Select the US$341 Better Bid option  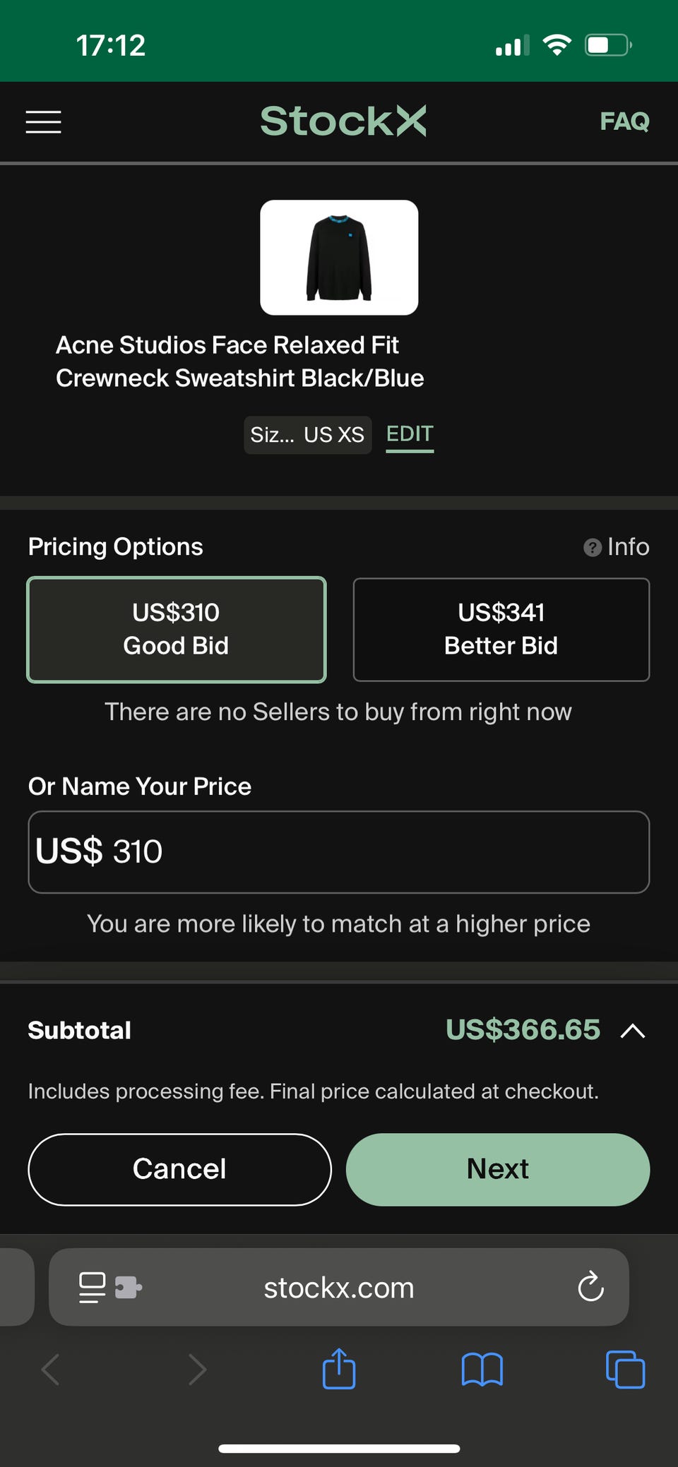click(501, 629)
